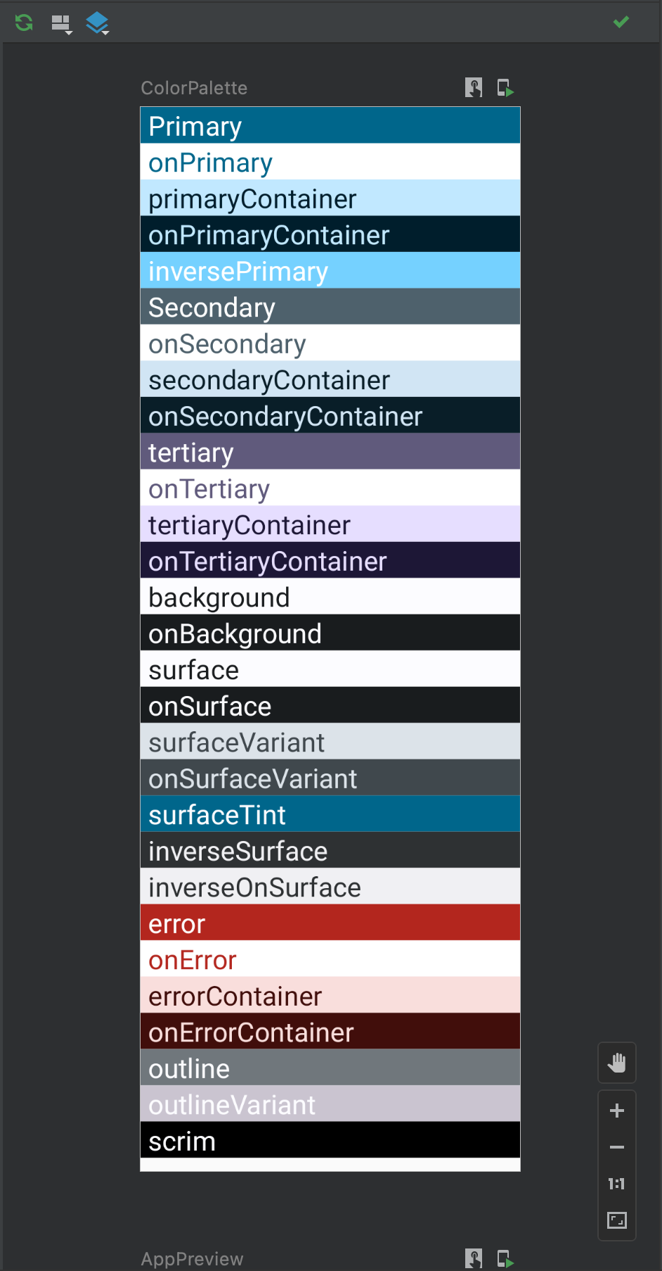Click the zoom in icon
The image size is (662, 1271).
[x=616, y=1111]
